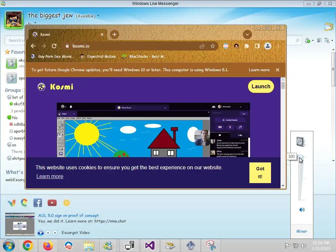Click the Messenger profile display picture
Viewport: 336px width, 252px height.
[14, 19]
